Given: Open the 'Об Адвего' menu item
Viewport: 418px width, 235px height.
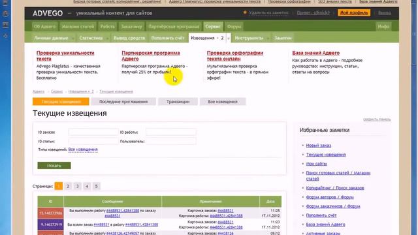Looking at the screenshot, I should pos(45,27).
